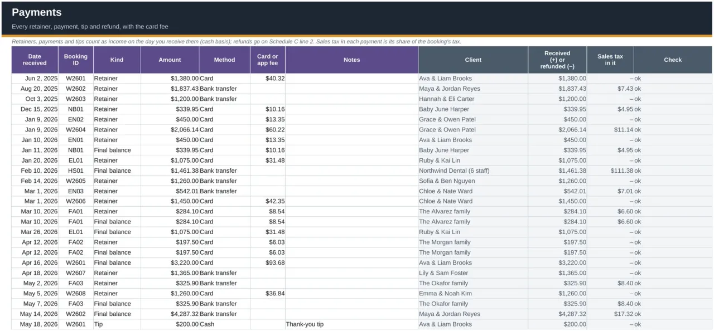Click the booking ID cell 'W2608'
Viewport: 714px width, 331px height.
[76, 293]
